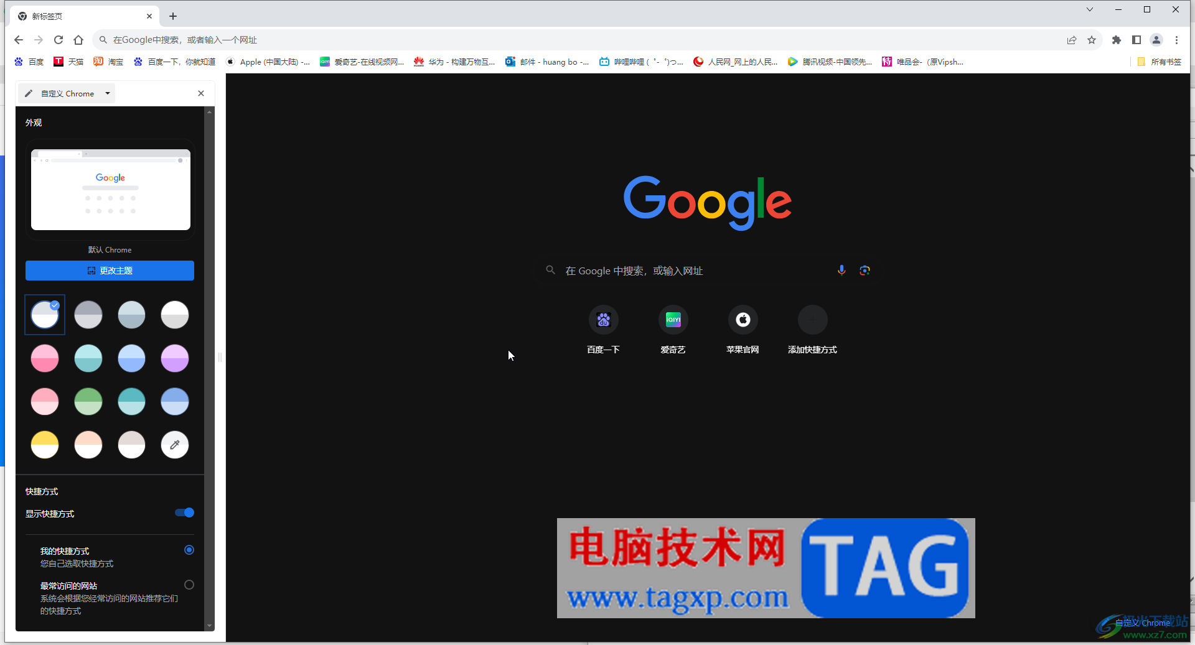The height and width of the screenshot is (645, 1195).
Task: Choose the purple theme color swatch
Action: coord(175,358)
